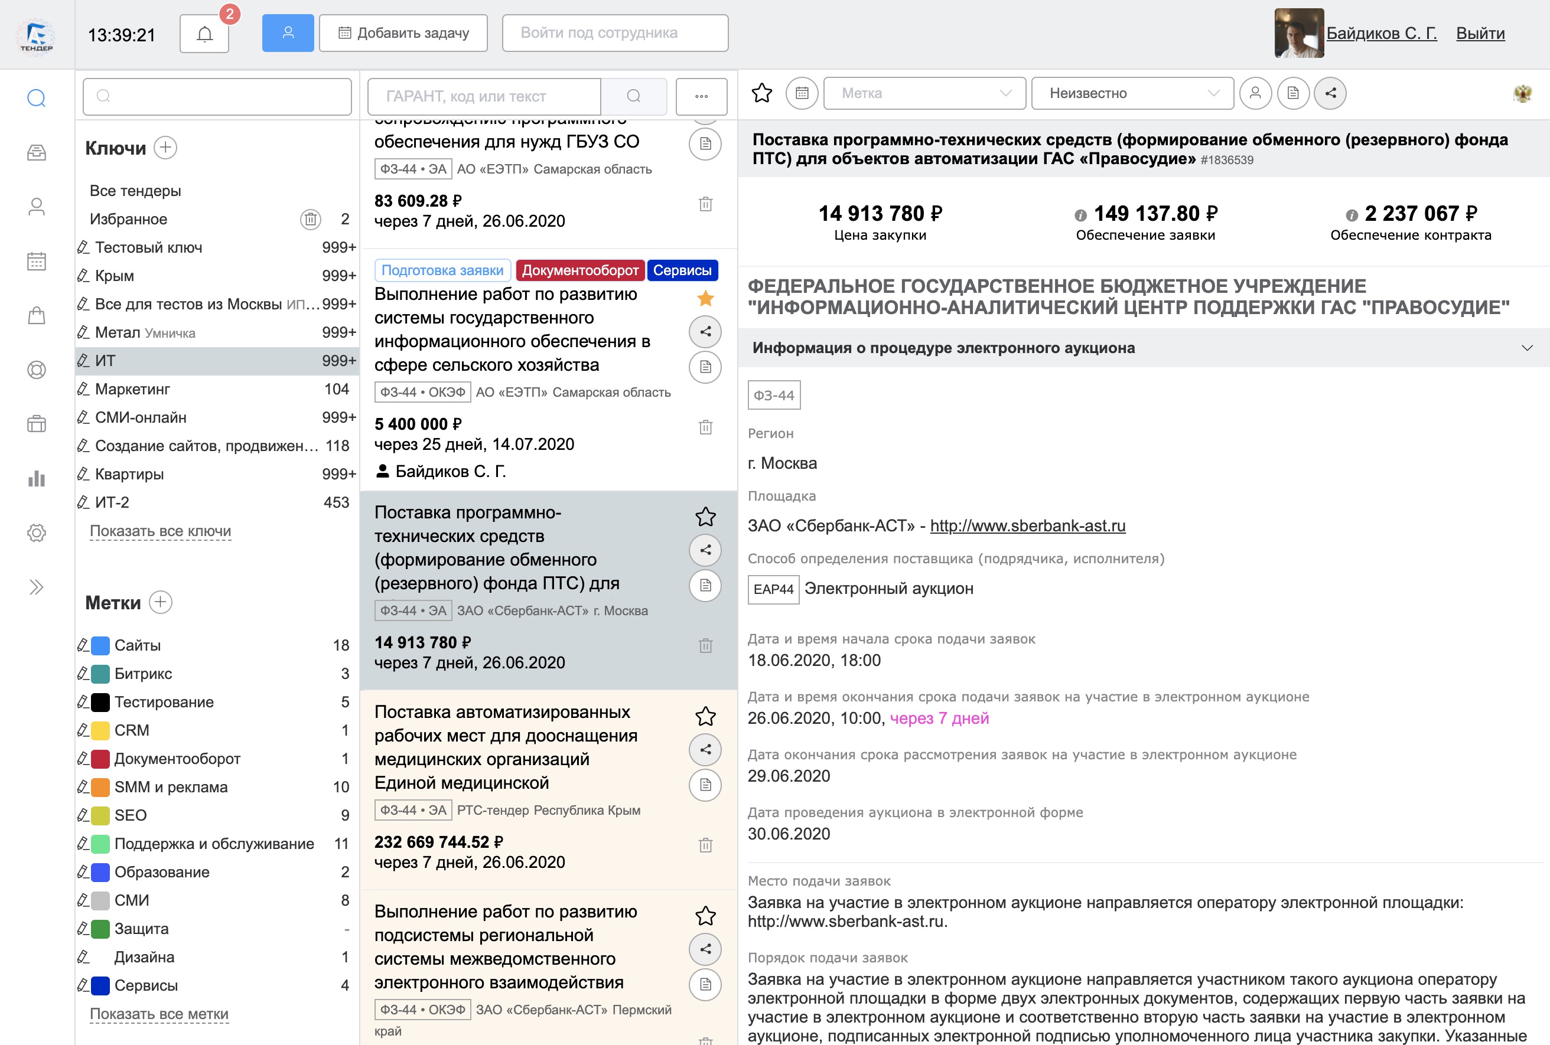
Task: Open Байдиков С. Г. profile link
Action: click(1381, 33)
